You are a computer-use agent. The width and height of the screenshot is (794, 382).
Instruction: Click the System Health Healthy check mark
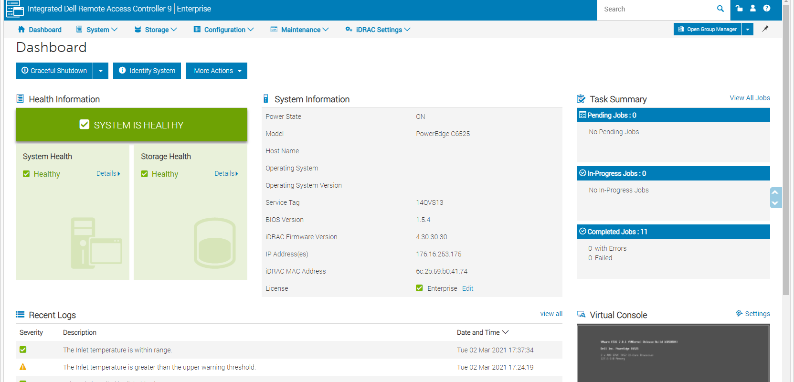click(26, 174)
